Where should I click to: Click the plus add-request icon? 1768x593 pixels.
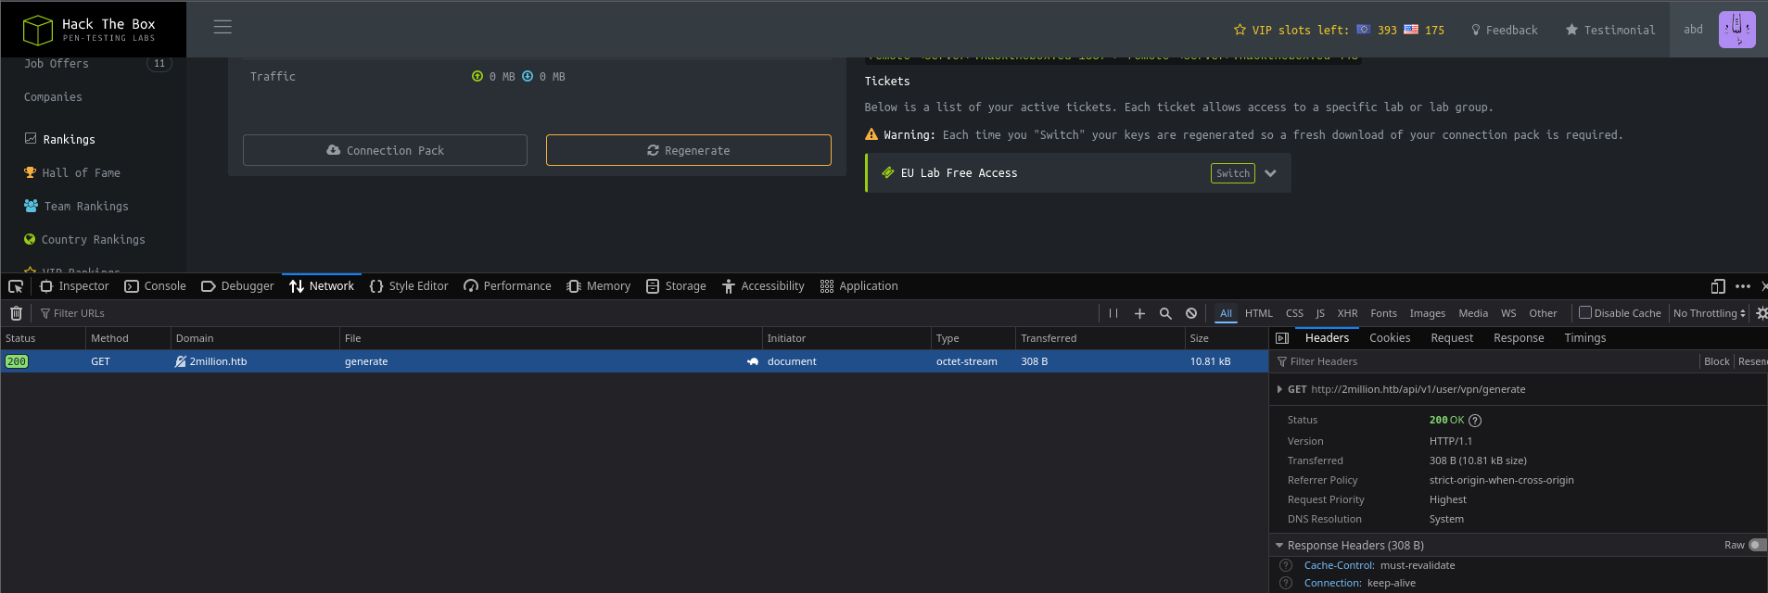coord(1139,313)
